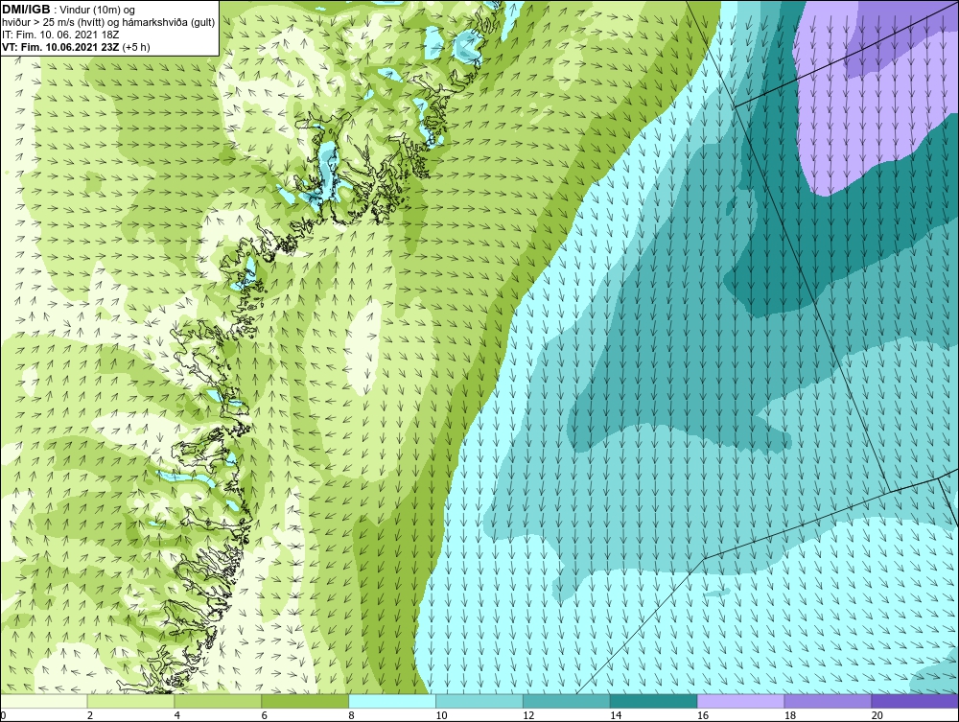Click the legend scale label 0
The height and width of the screenshot is (722, 959).
tap(3, 715)
